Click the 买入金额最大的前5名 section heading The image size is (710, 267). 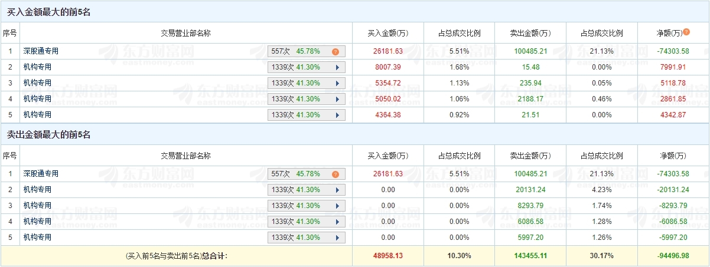[48, 12]
